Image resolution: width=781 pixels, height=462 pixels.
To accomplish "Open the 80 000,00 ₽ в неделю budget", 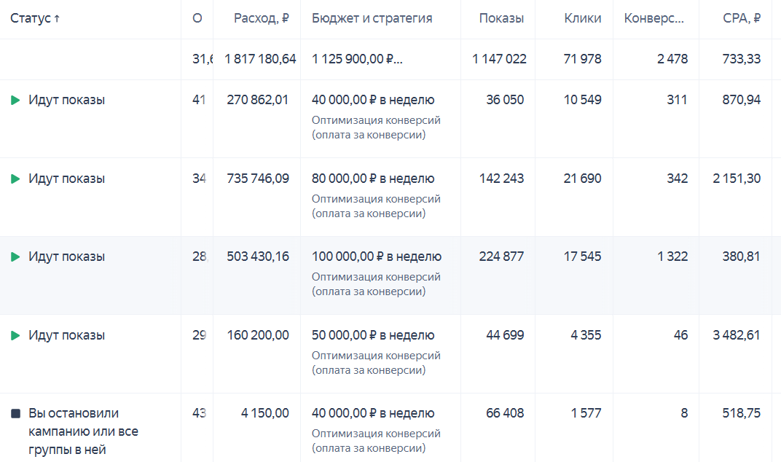I will point(373,179).
